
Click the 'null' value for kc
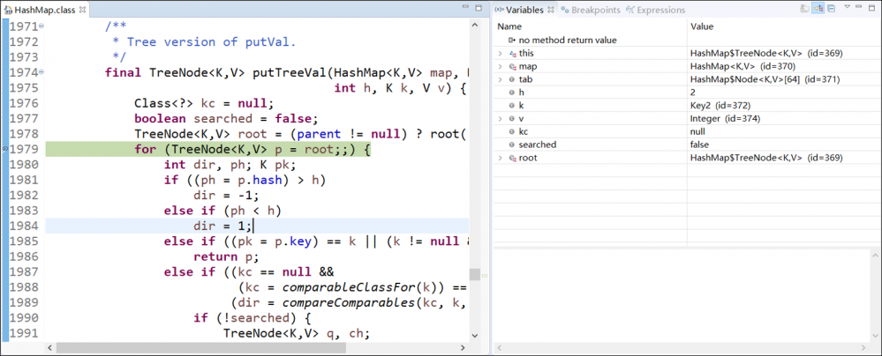697,131
